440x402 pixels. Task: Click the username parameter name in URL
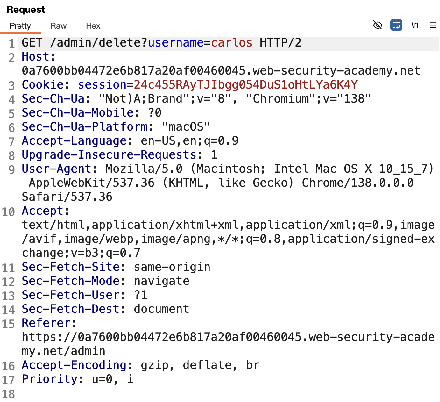pos(176,43)
